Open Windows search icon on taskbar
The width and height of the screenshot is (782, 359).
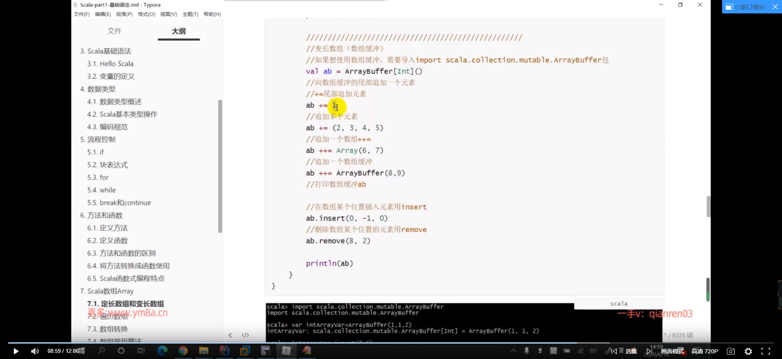pos(101,350)
